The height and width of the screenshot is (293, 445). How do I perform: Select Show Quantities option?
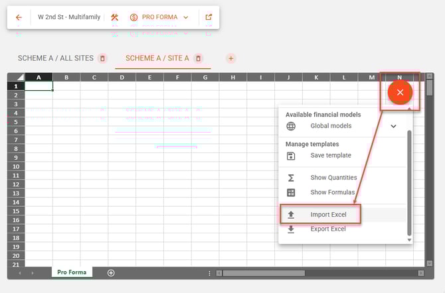[333, 178]
